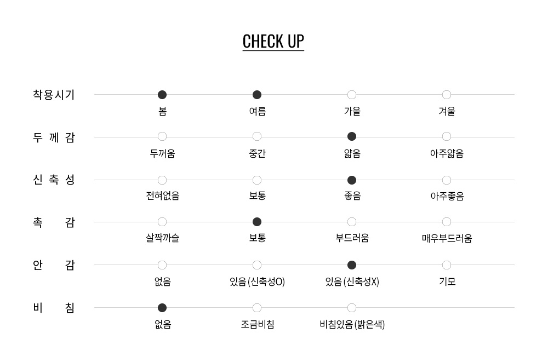Select the 봄 radio dot

(x=162, y=95)
